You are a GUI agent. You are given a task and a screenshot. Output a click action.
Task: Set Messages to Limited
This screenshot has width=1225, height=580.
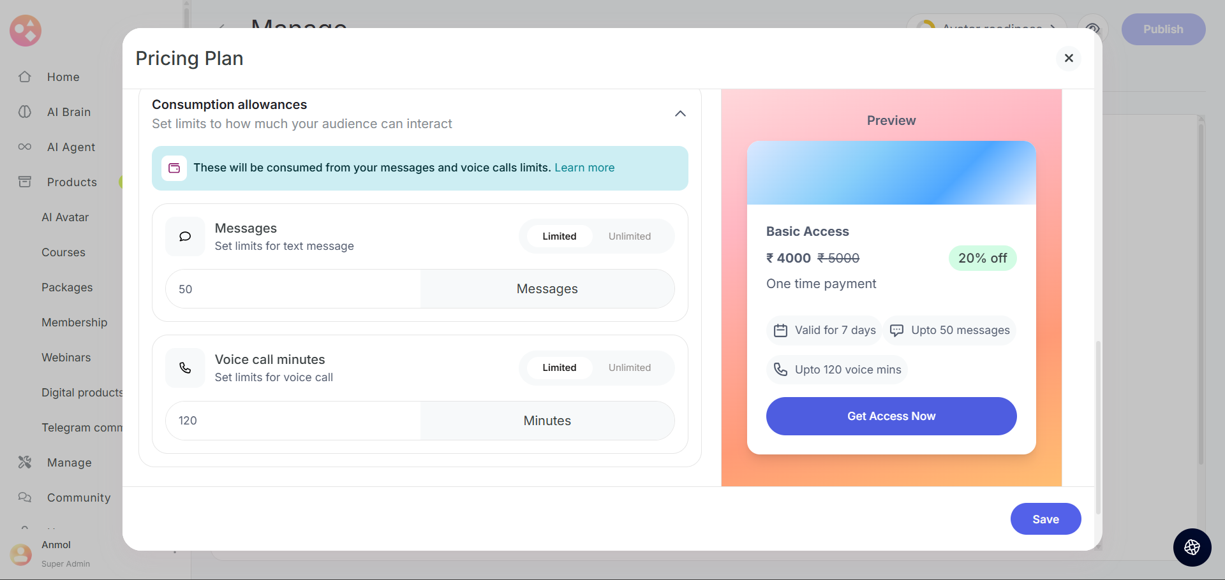click(x=560, y=236)
